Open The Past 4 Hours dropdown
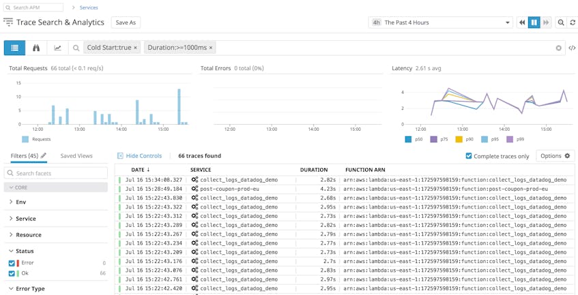This screenshot has width=578, height=295. [441, 22]
